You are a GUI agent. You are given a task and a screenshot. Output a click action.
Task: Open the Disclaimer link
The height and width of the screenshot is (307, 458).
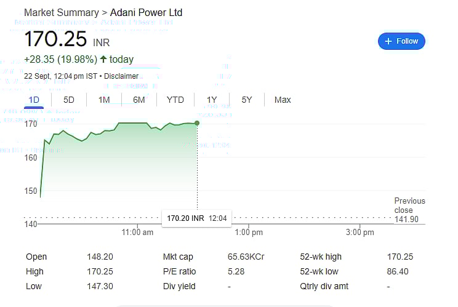[x=121, y=76]
